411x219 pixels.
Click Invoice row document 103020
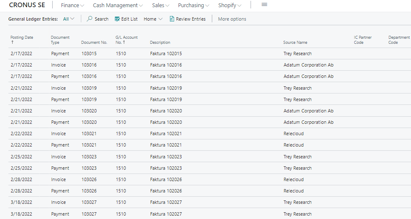(210, 111)
